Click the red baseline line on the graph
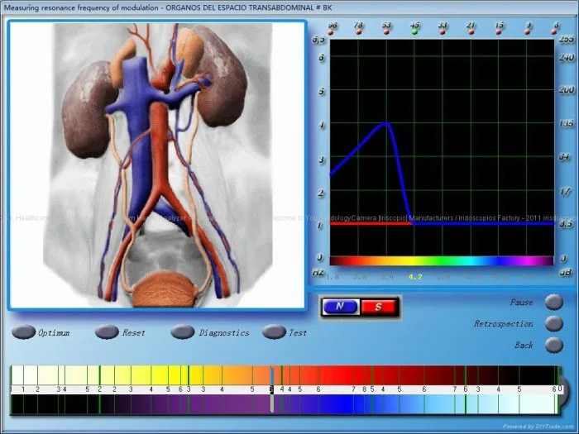Viewport: 579px width, 434px height. 371,224
